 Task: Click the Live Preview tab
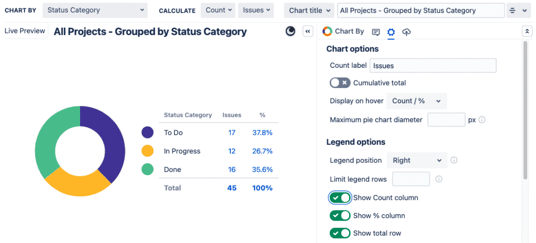[25, 31]
